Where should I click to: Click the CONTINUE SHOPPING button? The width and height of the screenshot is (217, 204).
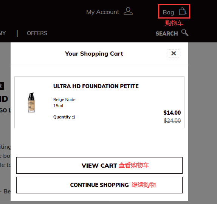(99, 185)
